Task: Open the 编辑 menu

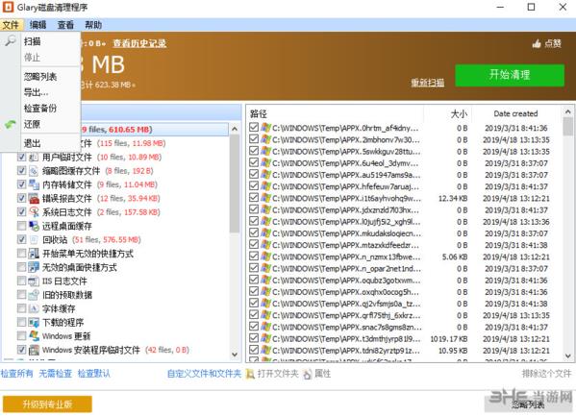Action: (x=38, y=25)
